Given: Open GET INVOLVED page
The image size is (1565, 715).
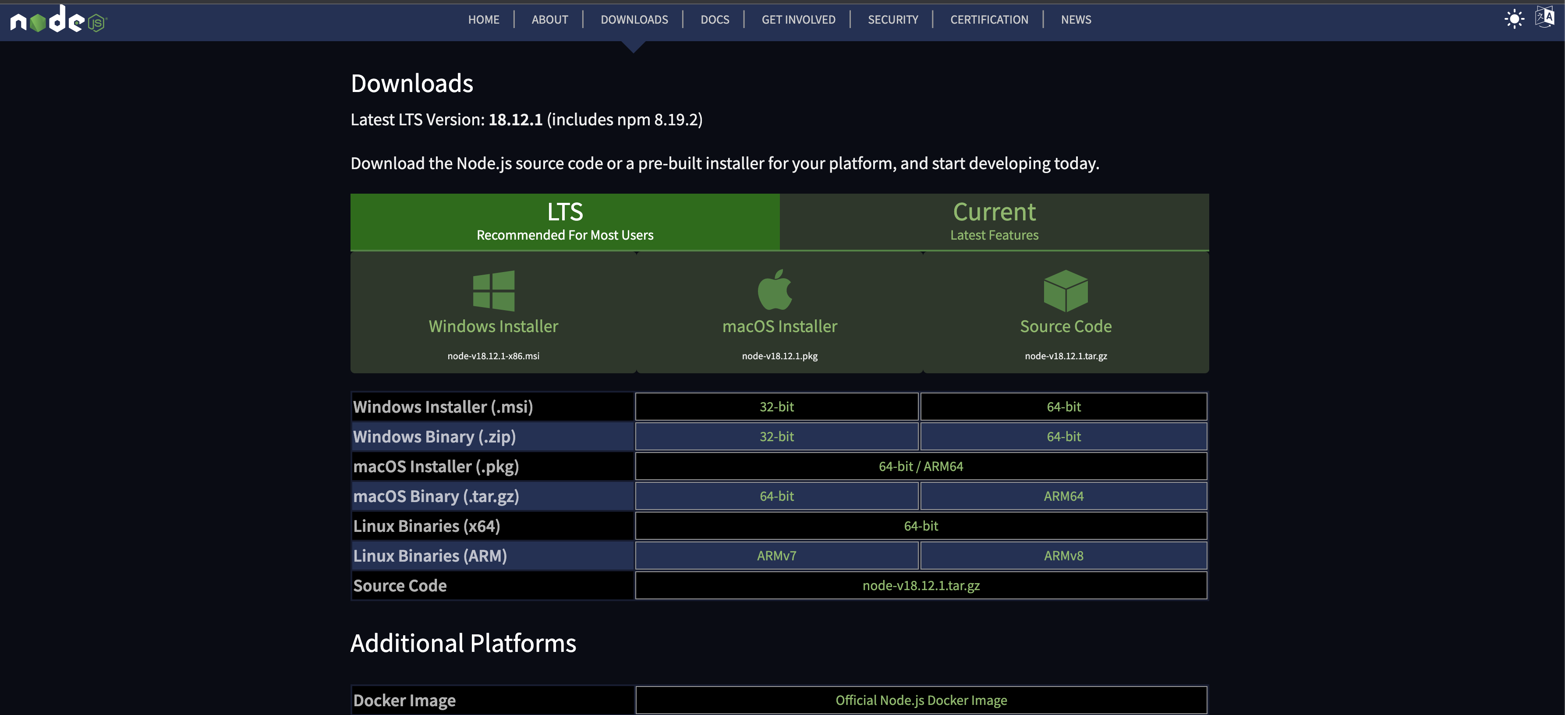Looking at the screenshot, I should (798, 19).
